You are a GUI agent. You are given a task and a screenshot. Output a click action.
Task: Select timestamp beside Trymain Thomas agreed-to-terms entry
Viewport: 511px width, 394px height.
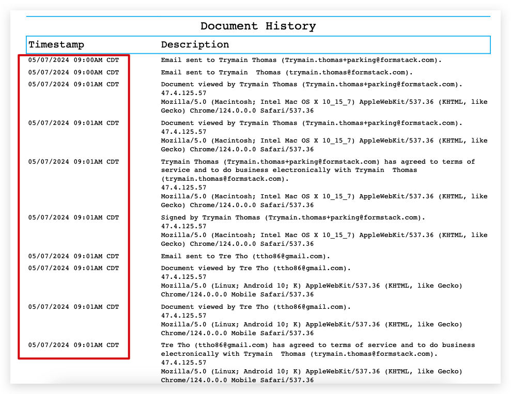coord(73,162)
